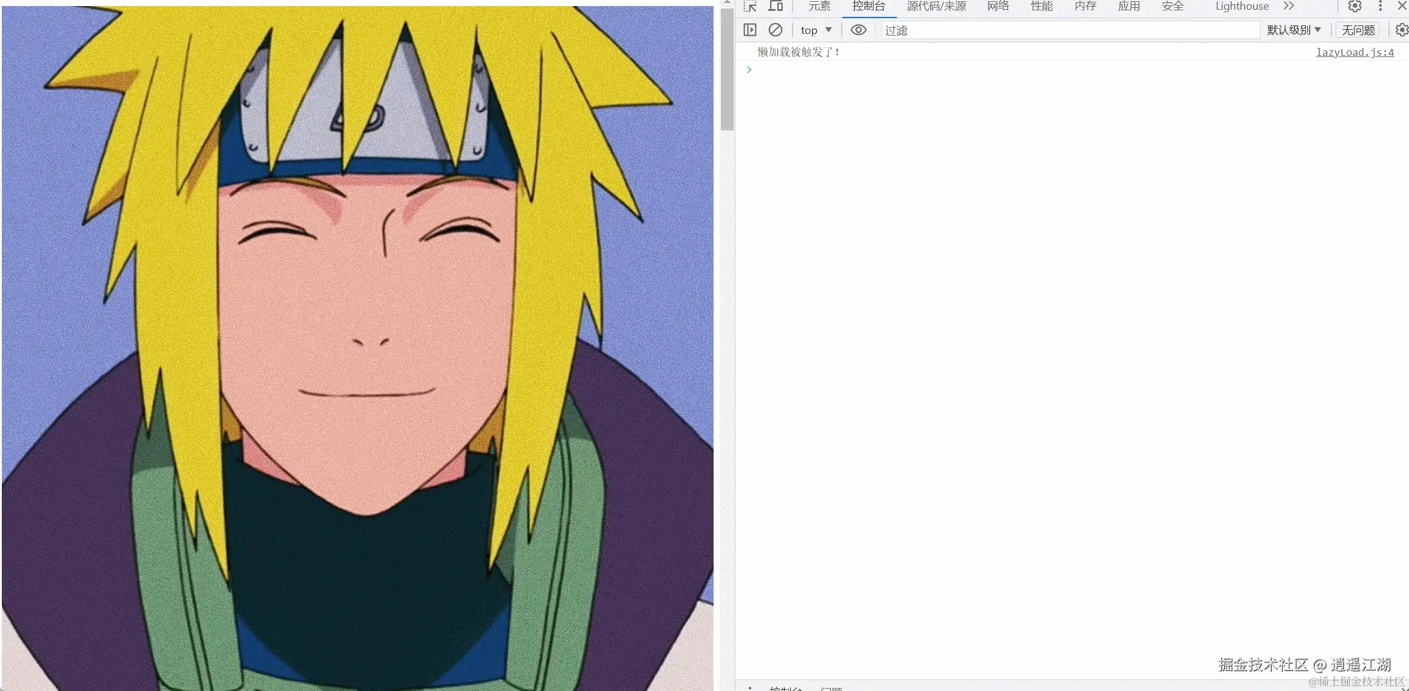Open the Lighthouse tab

pos(1242,6)
